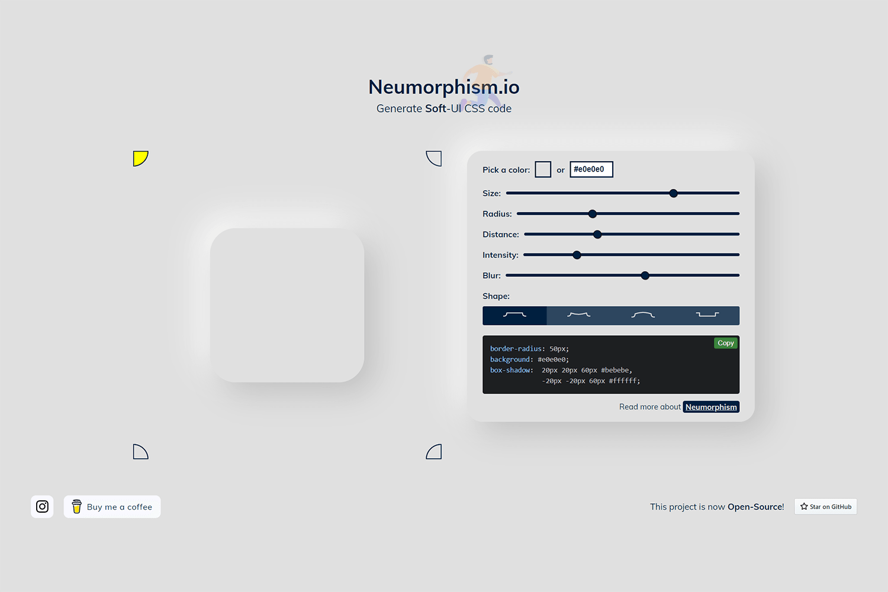Image resolution: width=888 pixels, height=592 pixels.
Task: Select the flat shape option
Action: tap(514, 316)
